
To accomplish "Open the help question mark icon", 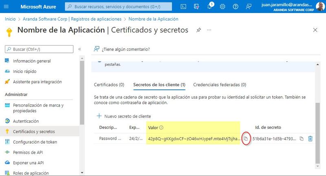I will click(235, 7).
